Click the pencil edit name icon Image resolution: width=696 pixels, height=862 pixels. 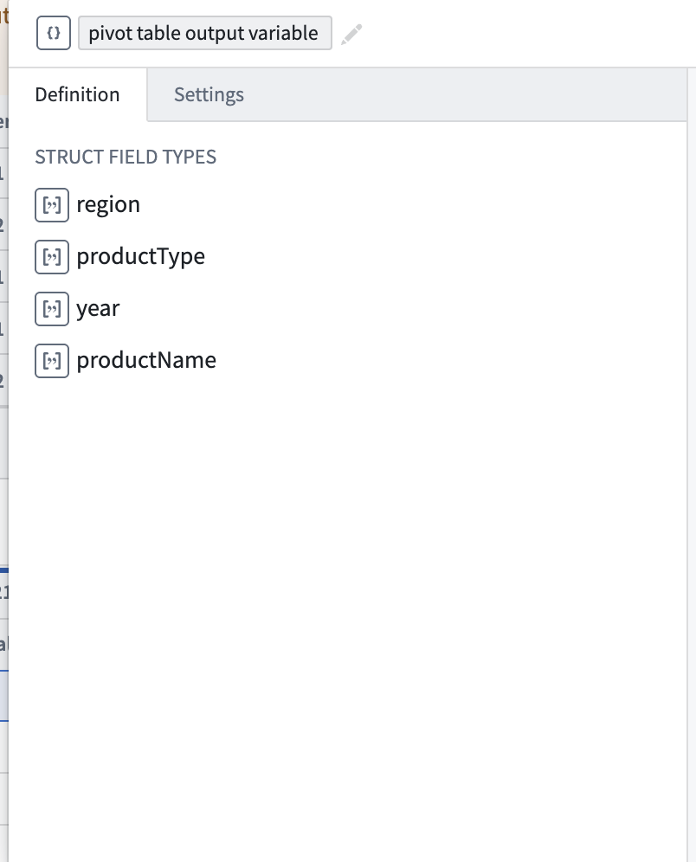(x=351, y=34)
